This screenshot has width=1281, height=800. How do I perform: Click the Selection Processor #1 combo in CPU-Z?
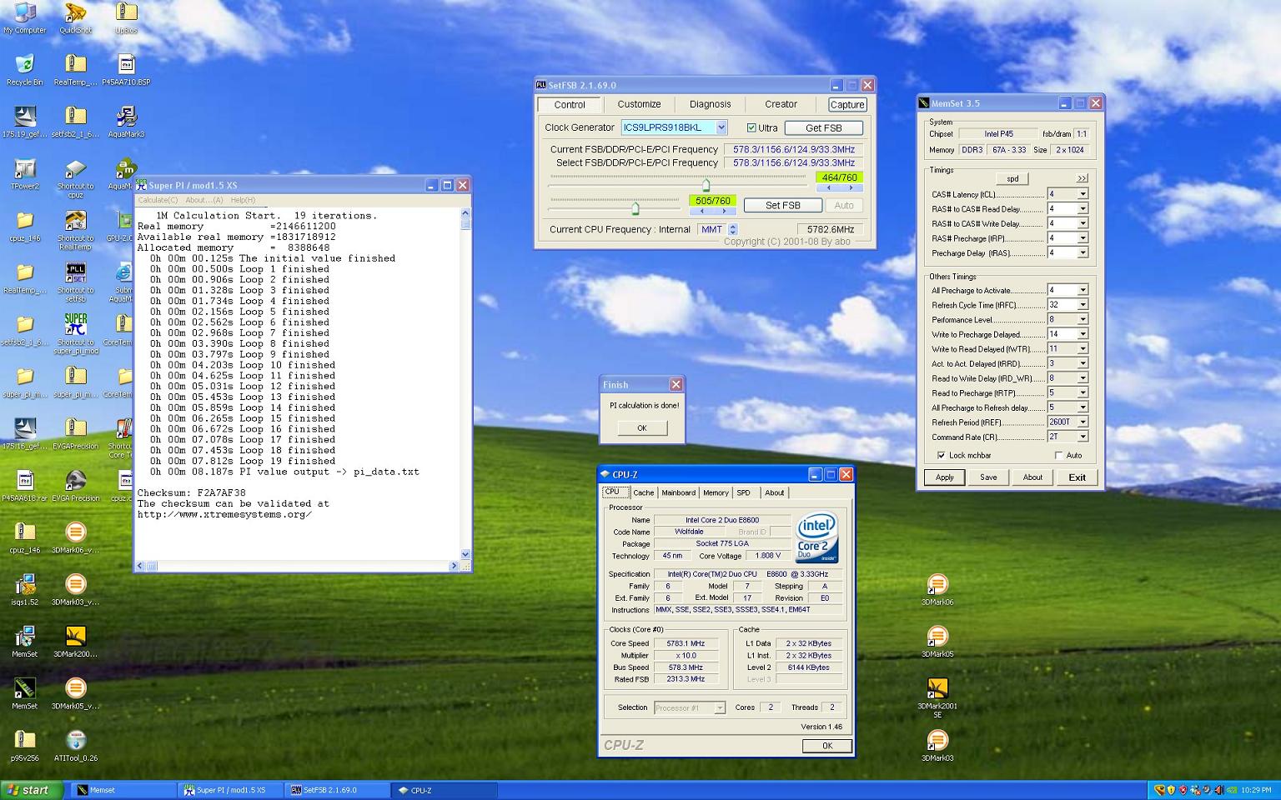tap(689, 707)
